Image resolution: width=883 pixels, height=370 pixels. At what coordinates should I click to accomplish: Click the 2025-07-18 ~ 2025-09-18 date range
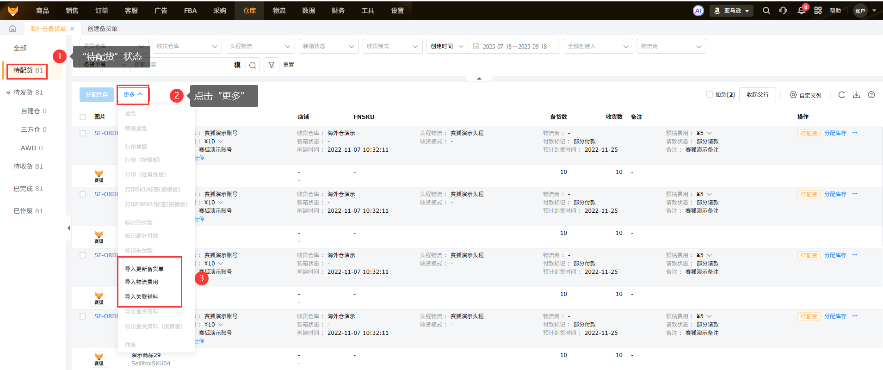tap(514, 46)
